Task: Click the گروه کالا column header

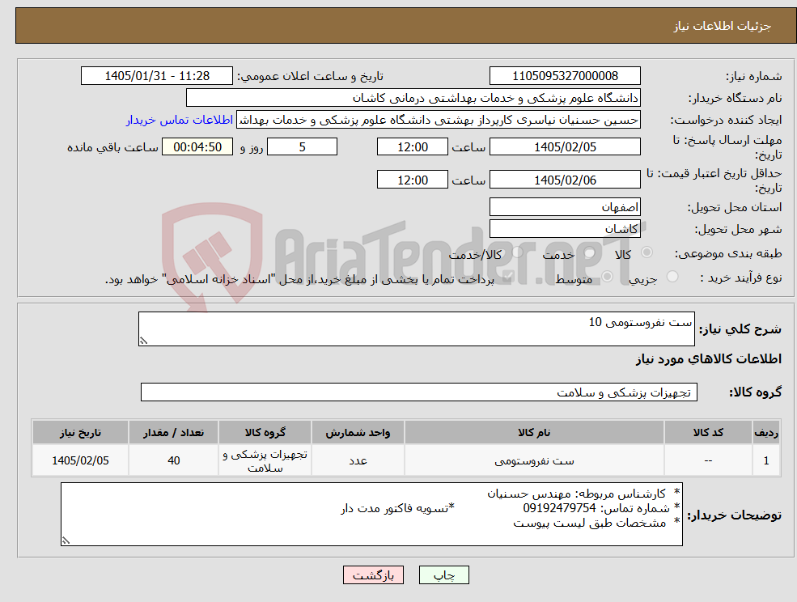Action: (x=265, y=432)
